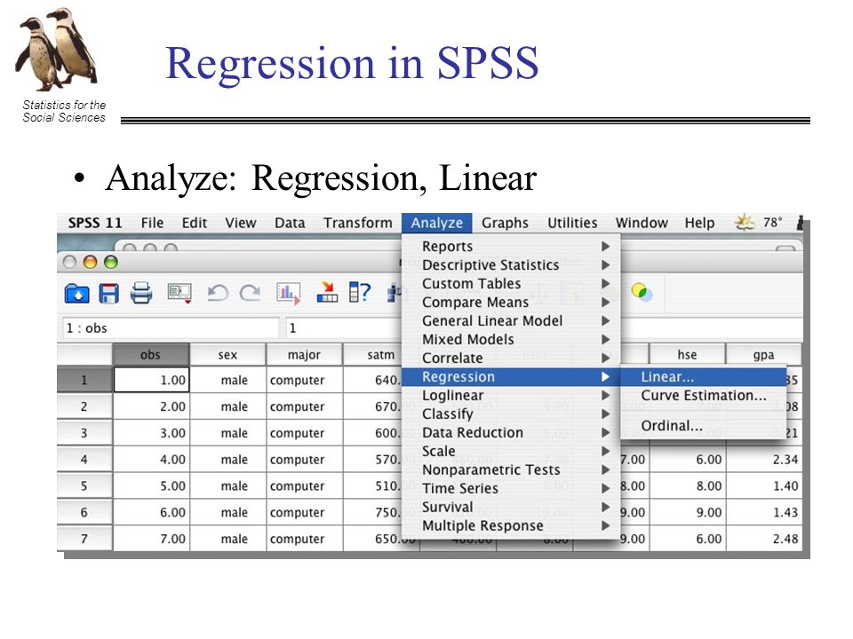The image size is (853, 639).
Task: Expand Correlate submenu arrow
Action: tap(605, 358)
